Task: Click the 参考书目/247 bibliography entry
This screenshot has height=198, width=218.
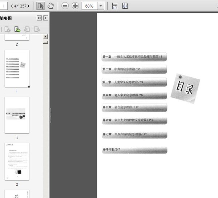Action: coord(134,150)
